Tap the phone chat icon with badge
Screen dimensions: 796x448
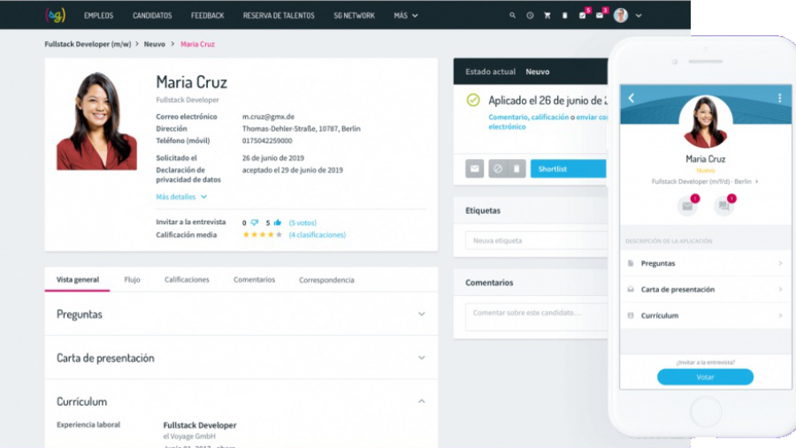coord(724,206)
